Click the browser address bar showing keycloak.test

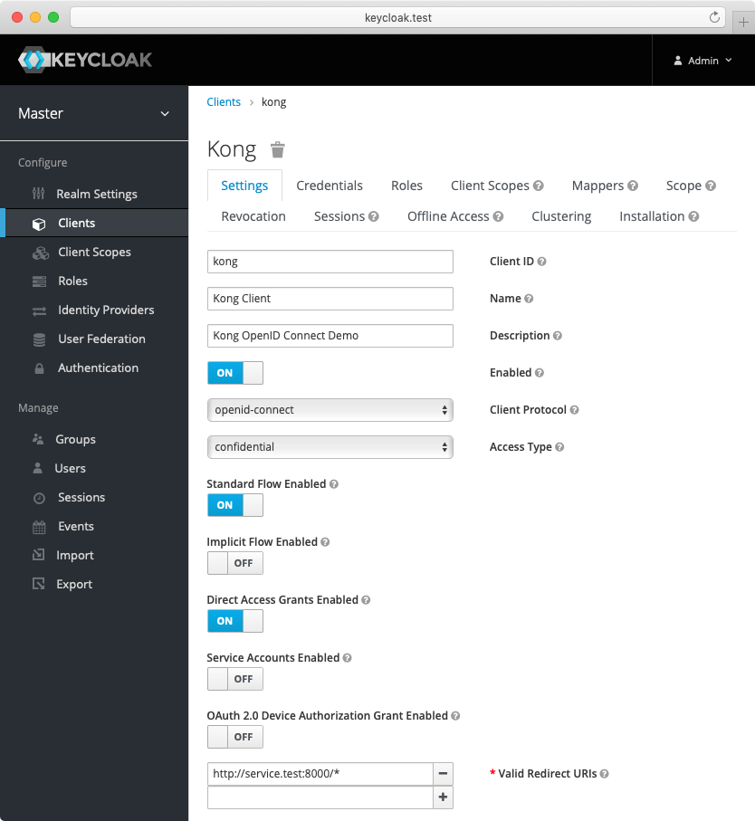(x=398, y=18)
